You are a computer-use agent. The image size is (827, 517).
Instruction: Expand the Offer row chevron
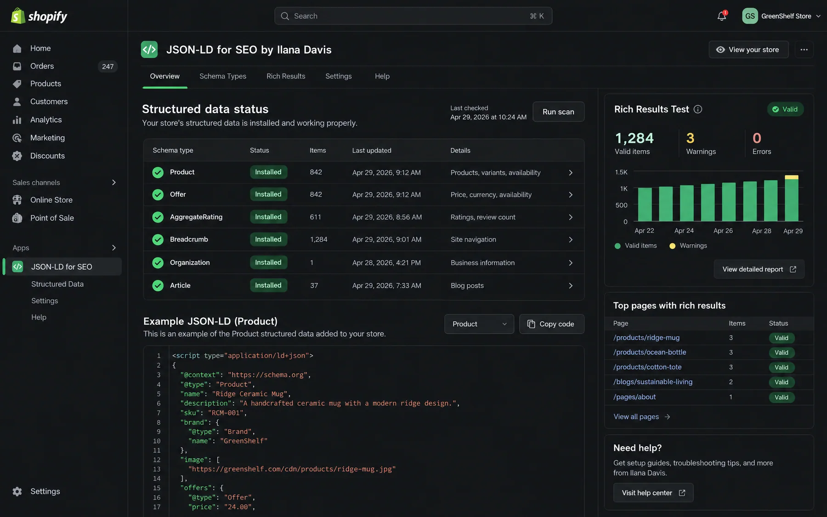pyautogui.click(x=571, y=195)
